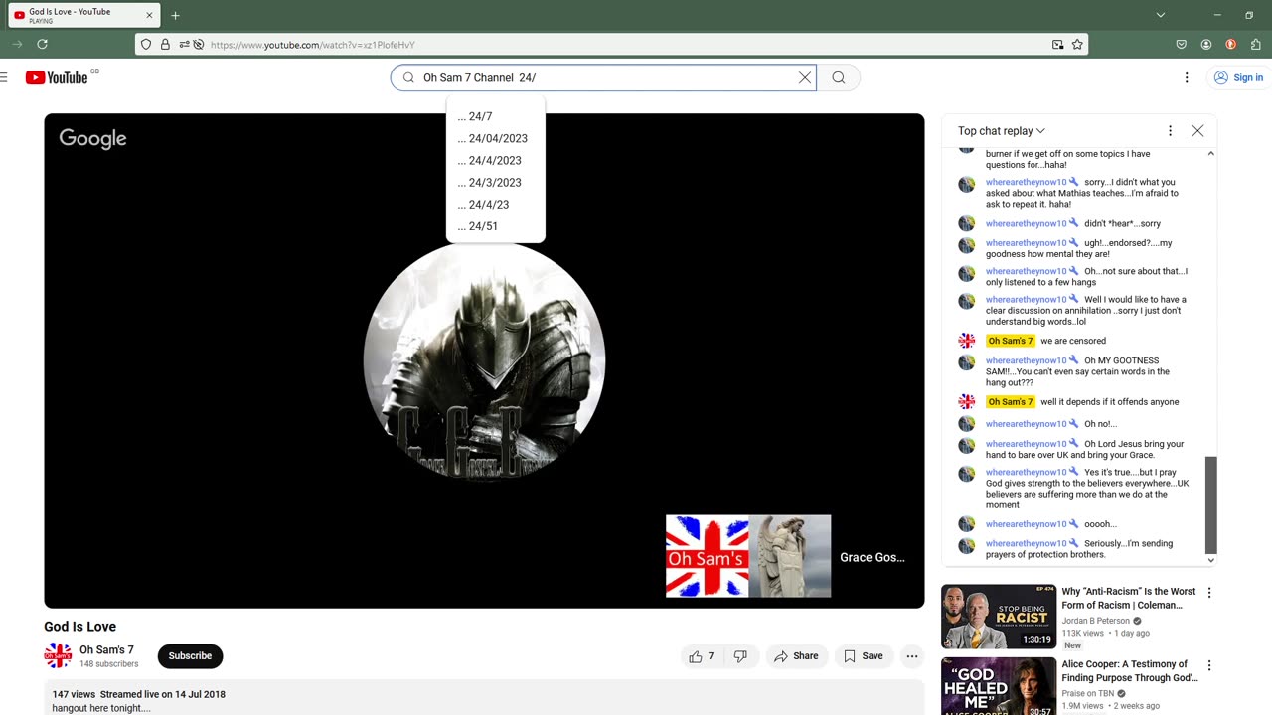This screenshot has height=715, width=1272.
Task: Open a new browser tab
Action: pos(175,16)
